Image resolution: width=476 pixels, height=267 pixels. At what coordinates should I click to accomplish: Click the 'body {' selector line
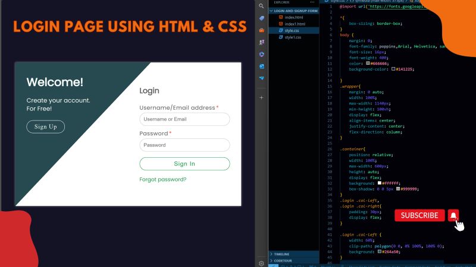pos(347,35)
